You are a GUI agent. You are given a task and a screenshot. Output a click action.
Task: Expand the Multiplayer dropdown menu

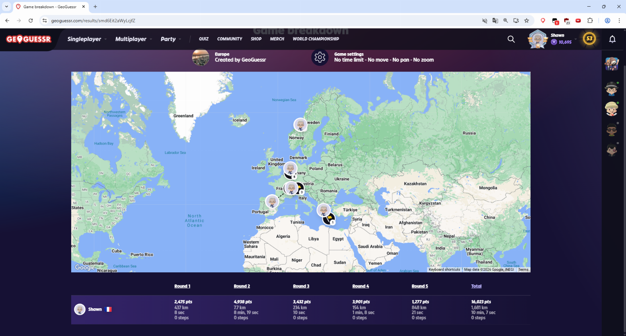pyautogui.click(x=133, y=39)
